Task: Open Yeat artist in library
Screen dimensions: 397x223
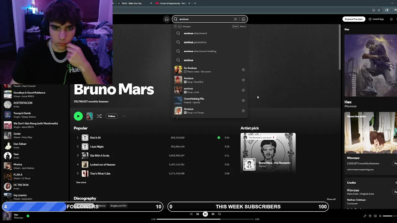Action: [x=34, y=156]
